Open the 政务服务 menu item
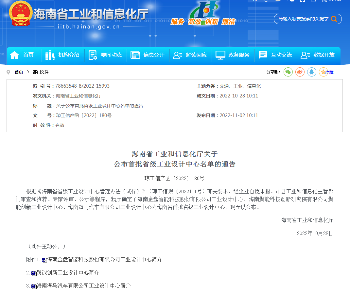Image resolution: width=350 pixels, height=294 pixels. coord(233,55)
